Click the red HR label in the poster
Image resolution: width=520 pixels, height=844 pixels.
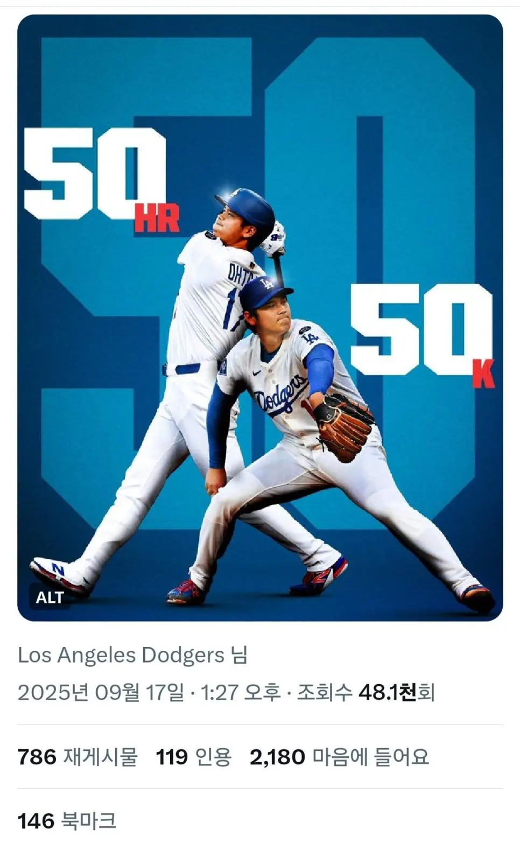[x=157, y=220]
